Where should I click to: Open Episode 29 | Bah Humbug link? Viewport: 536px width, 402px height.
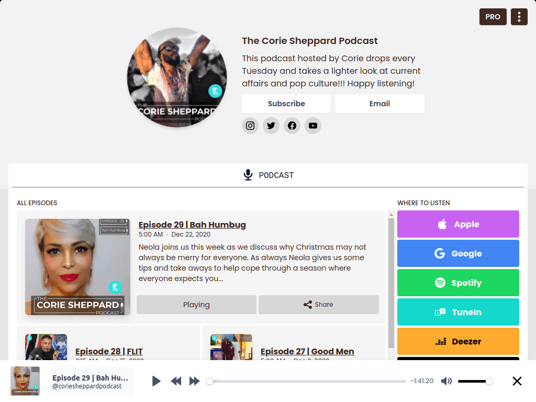click(192, 225)
